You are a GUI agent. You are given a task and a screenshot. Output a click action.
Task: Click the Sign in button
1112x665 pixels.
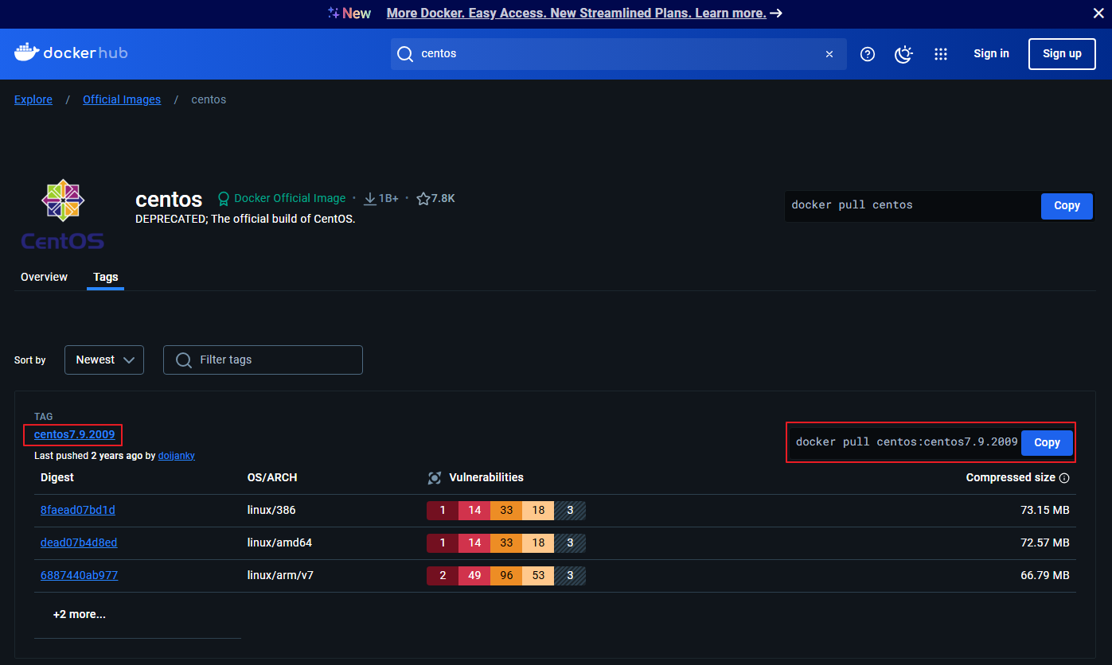991,54
